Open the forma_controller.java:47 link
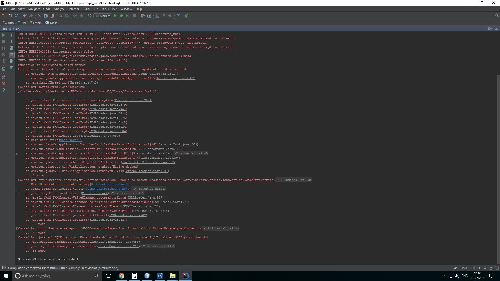The image size is (500, 281). (x=108, y=189)
